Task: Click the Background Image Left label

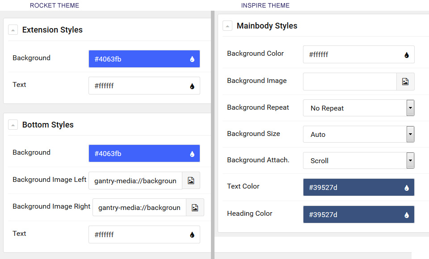Action: pyautogui.click(x=50, y=179)
